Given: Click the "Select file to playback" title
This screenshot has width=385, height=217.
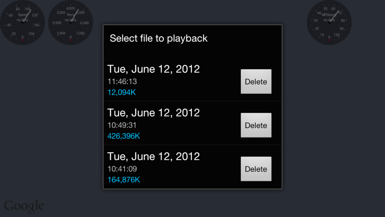Looking at the screenshot, I should tap(158, 38).
